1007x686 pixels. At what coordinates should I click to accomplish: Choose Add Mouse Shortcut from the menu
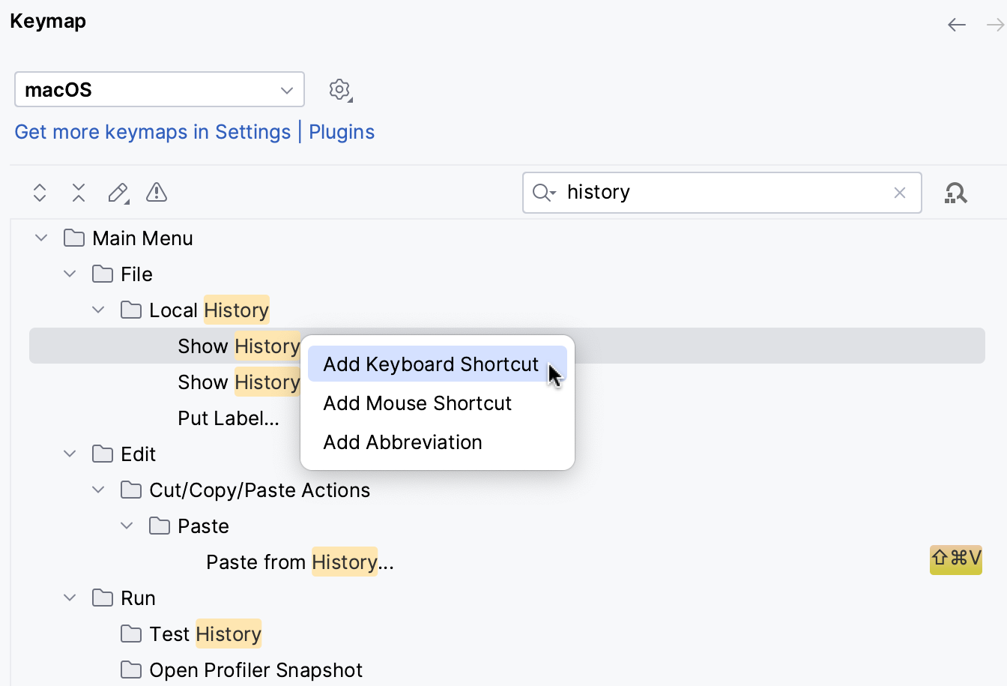[x=417, y=403]
